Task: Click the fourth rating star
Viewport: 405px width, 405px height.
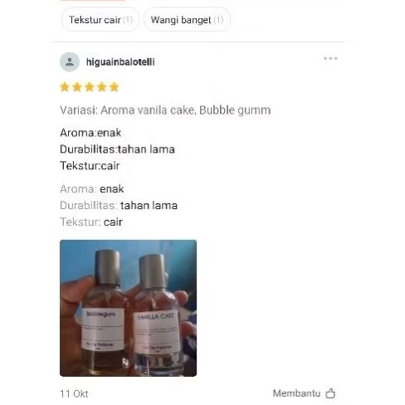Action: (x=102, y=87)
